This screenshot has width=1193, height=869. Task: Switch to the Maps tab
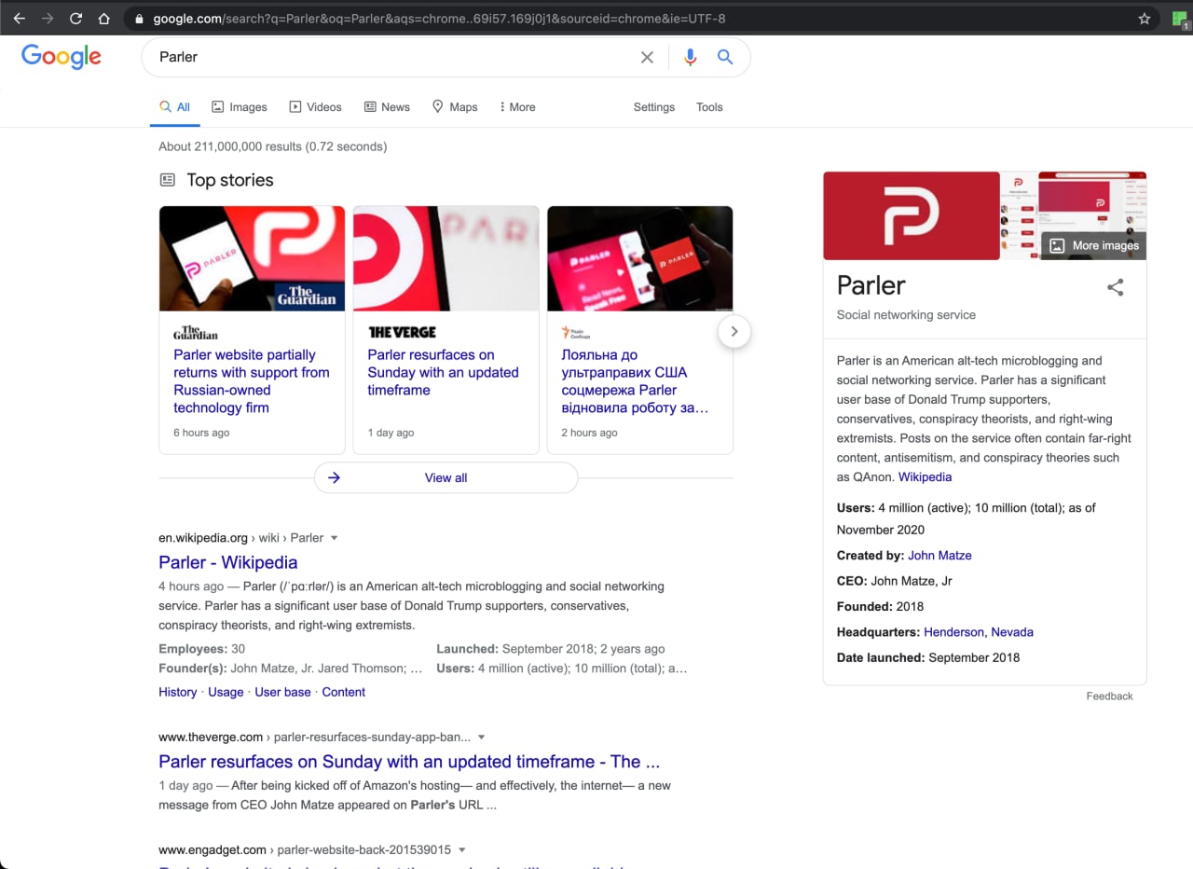pos(455,107)
